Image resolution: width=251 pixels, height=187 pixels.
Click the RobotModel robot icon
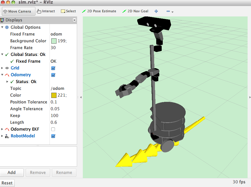7,136
